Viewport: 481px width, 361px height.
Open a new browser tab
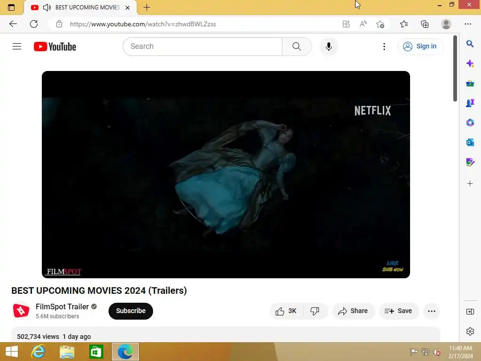[147, 8]
